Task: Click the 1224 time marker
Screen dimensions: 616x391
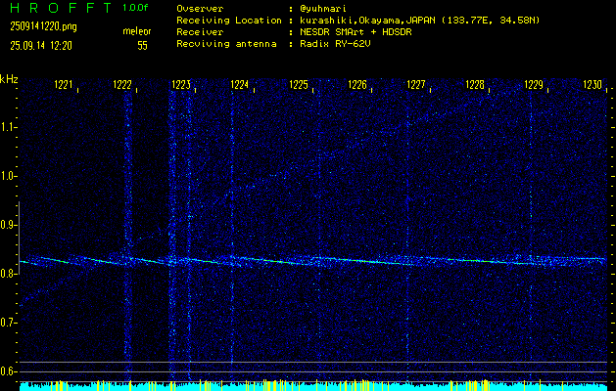Action: [239, 85]
